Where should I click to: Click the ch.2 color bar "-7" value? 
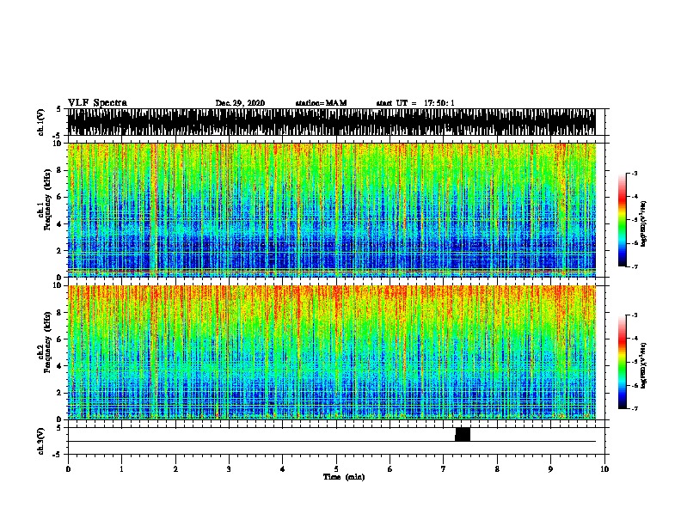click(x=634, y=409)
